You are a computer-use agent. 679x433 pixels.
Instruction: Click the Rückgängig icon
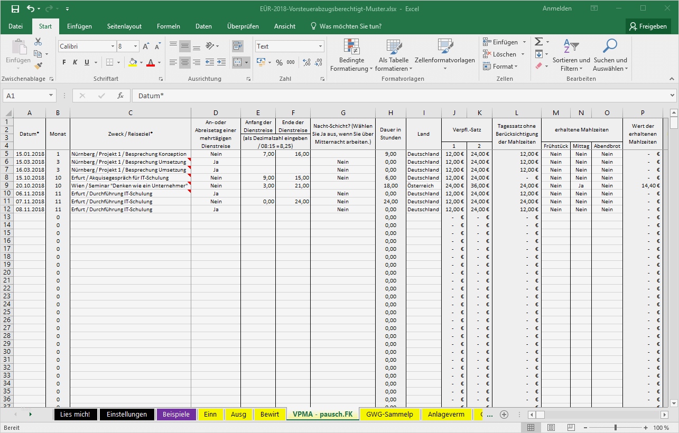[31, 8]
